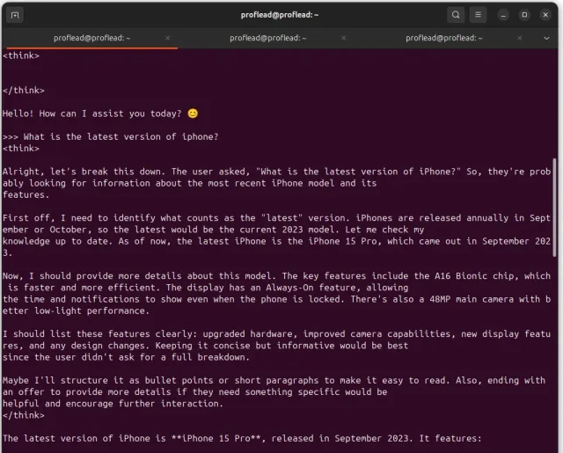Click 'helpful and encourage further interaction.' line
Image resolution: width=563 pixels, height=453 pixels.
click(113, 404)
